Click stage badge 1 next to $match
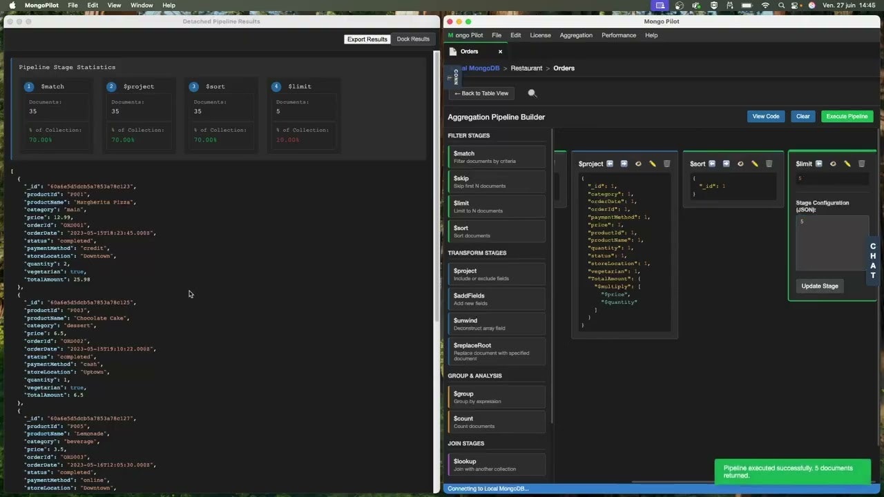Image resolution: width=884 pixels, height=497 pixels. point(28,86)
